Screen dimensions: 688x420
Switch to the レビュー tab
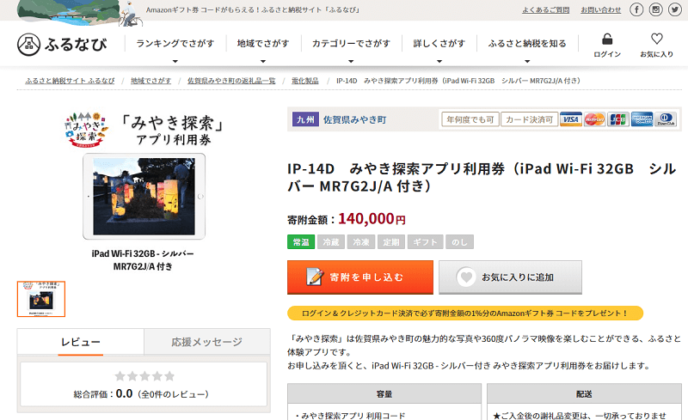[x=80, y=342]
